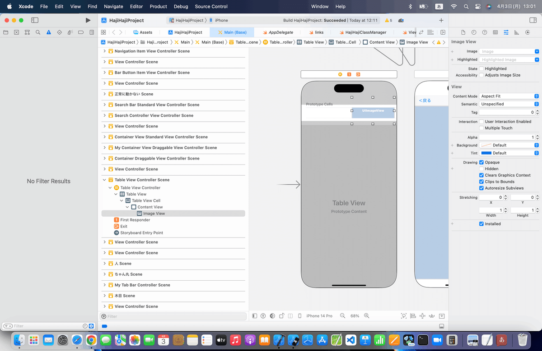This screenshot has width=542, height=351.
Task: Toggle document outline visibility
Action: 255,316
